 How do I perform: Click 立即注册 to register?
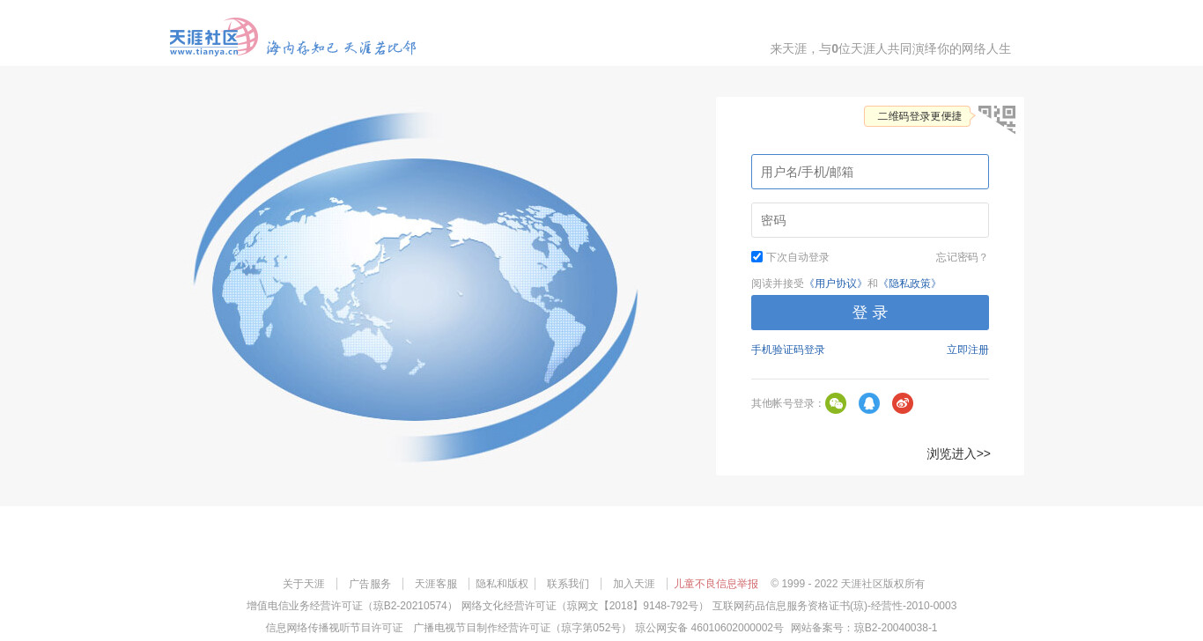coord(968,350)
